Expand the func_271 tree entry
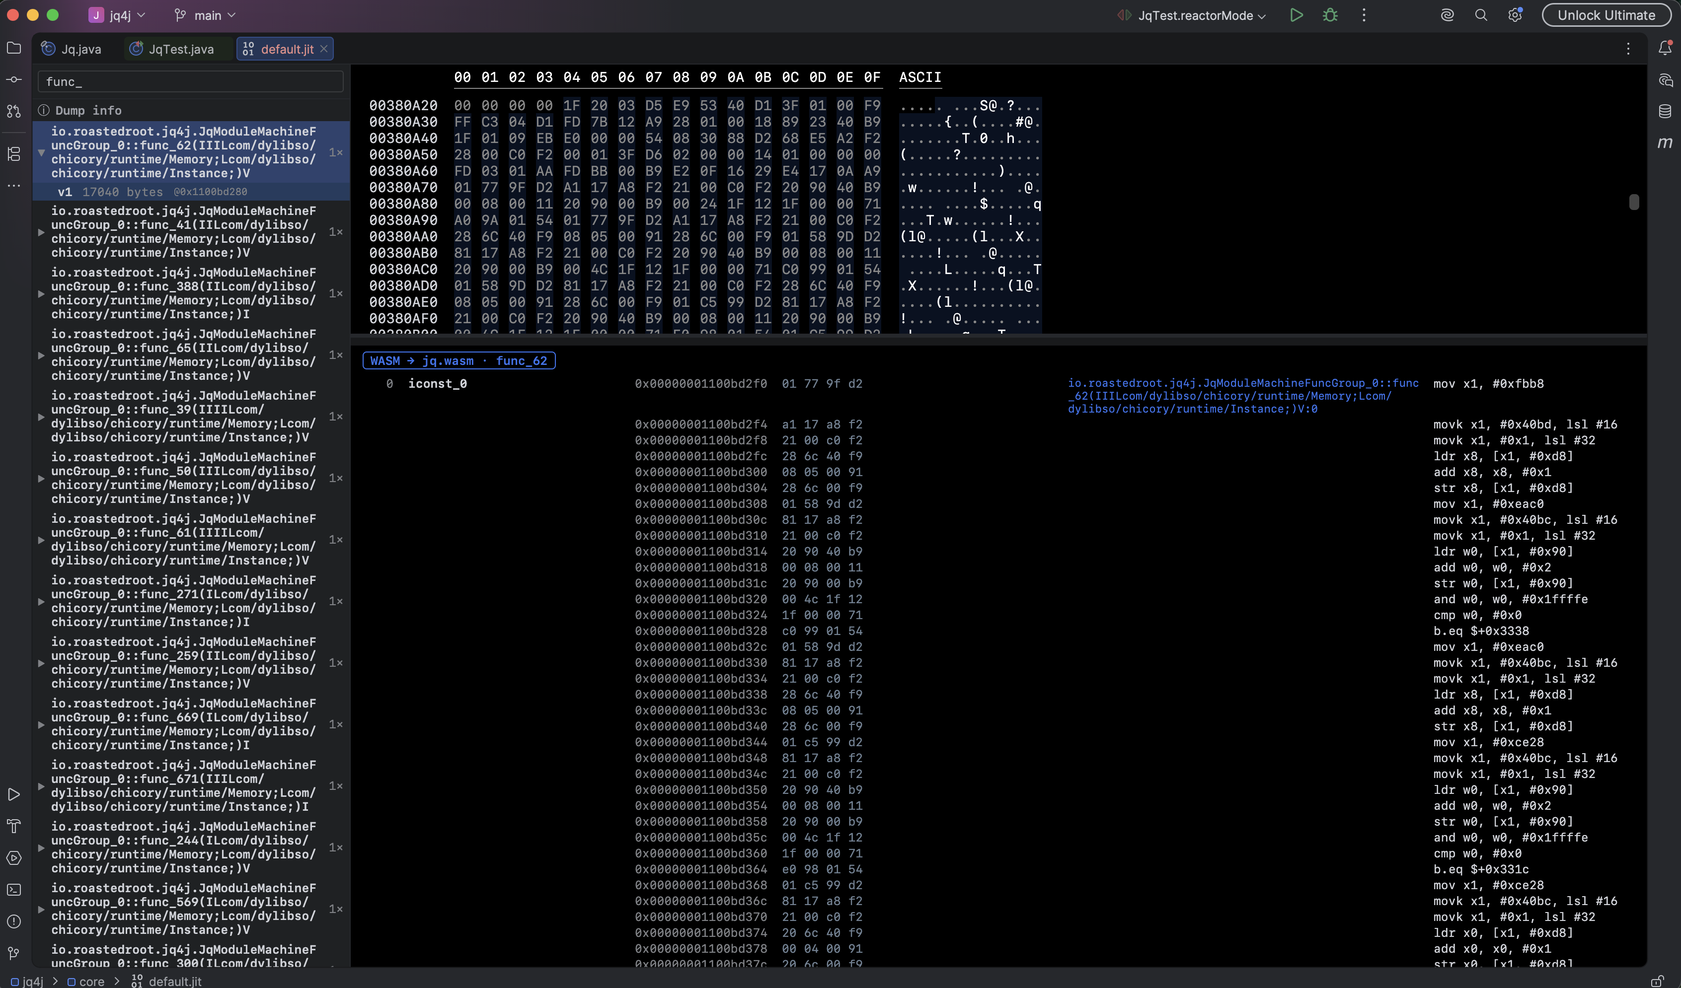Image resolution: width=1681 pixels, height=988 pixels. [41, 601]
